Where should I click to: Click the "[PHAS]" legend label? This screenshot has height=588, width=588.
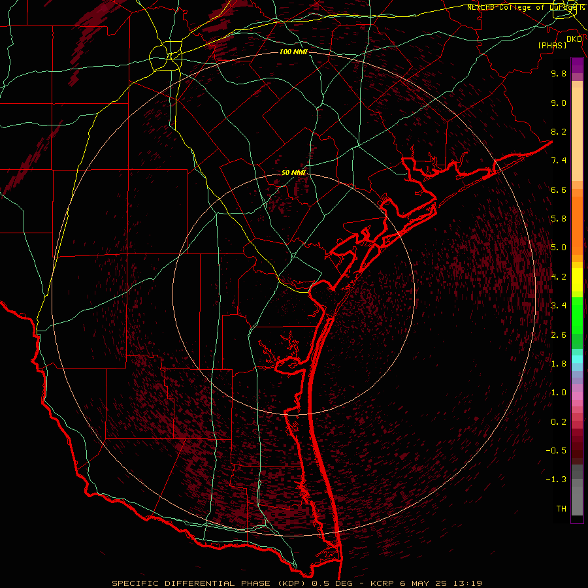[552, 45]
